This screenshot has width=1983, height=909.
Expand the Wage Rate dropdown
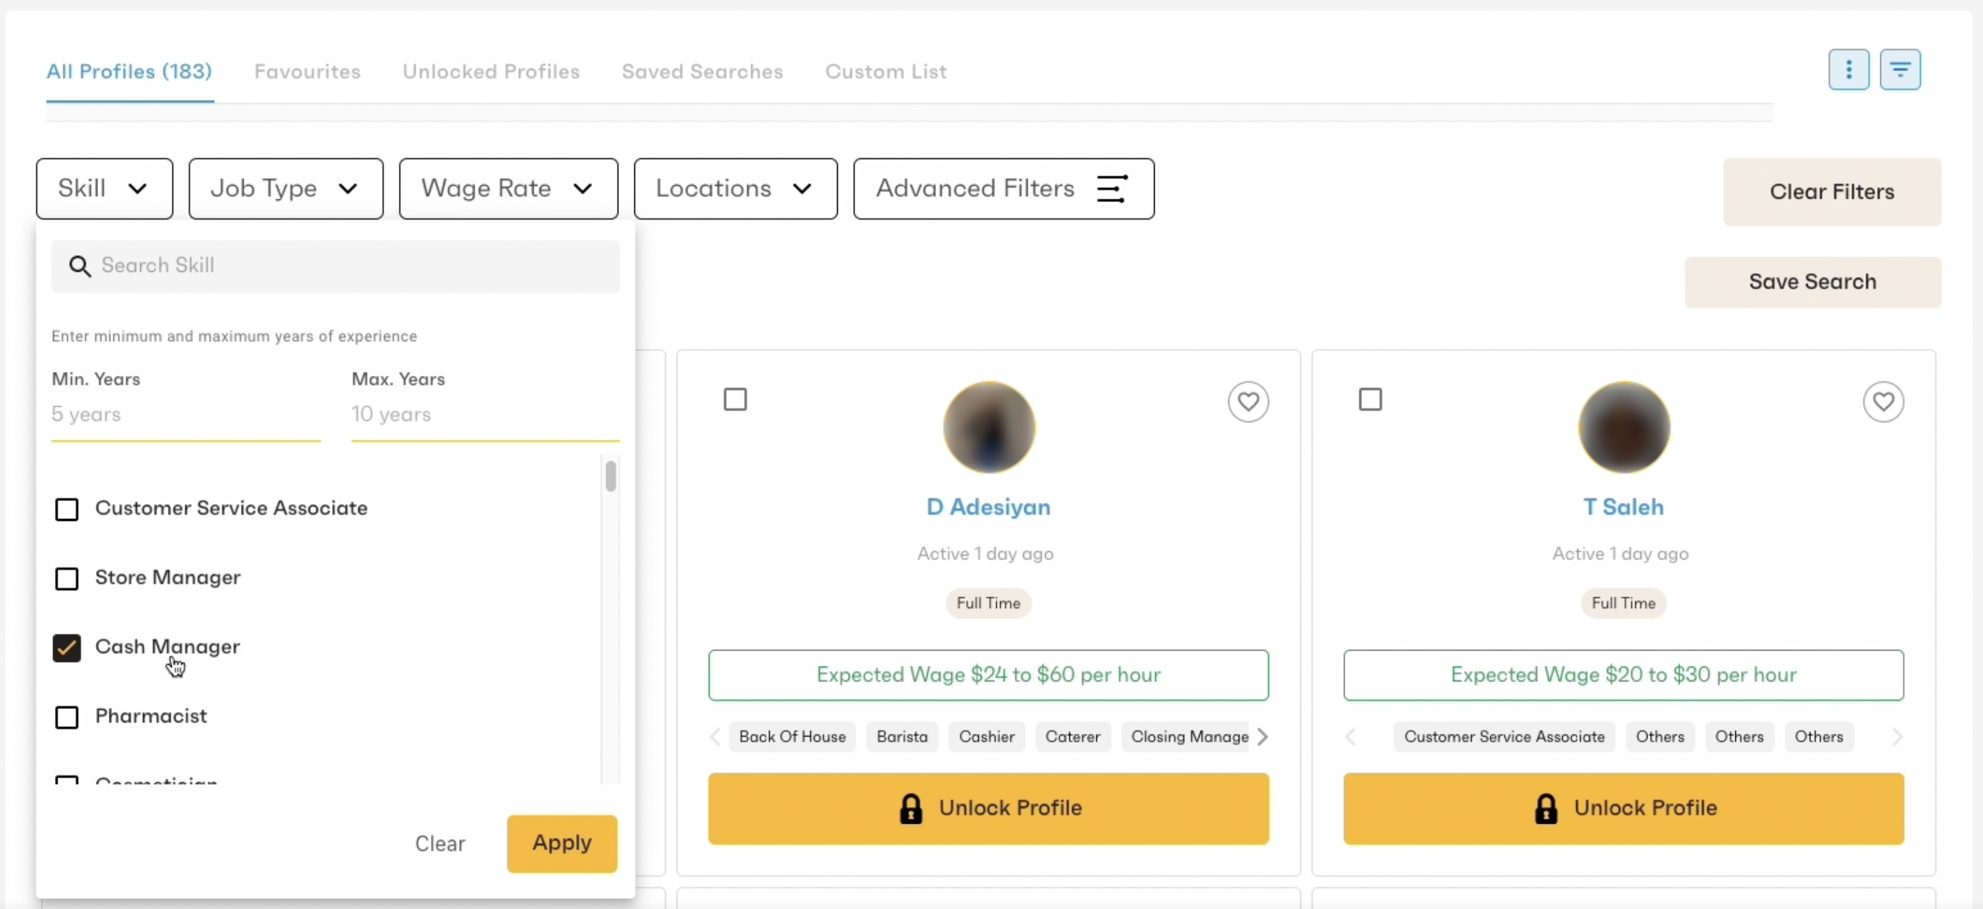coord(508,189)
